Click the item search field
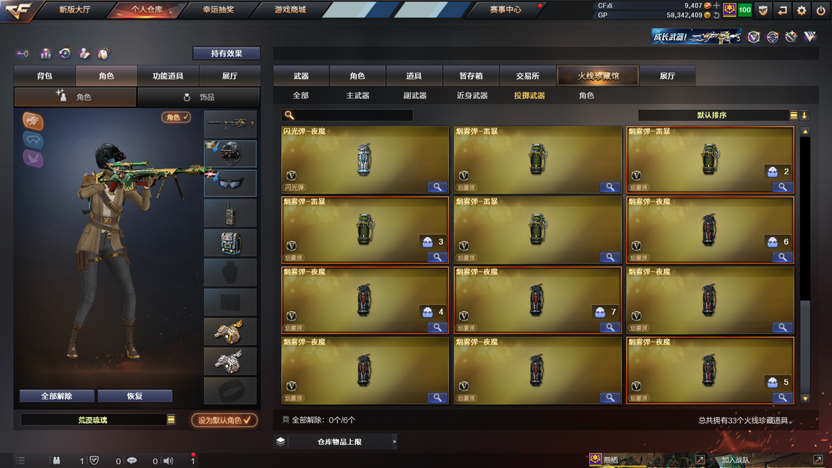 click(347, 115)
